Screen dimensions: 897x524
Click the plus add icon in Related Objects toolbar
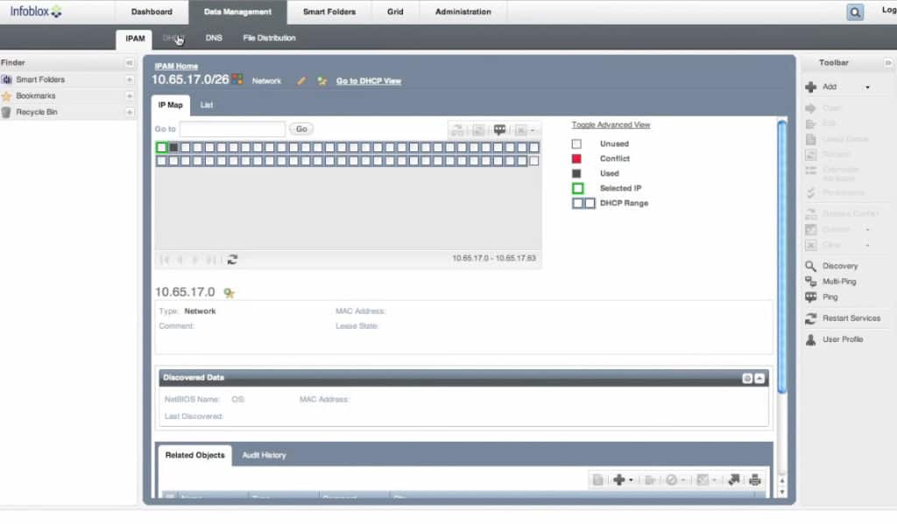point(618,480)
